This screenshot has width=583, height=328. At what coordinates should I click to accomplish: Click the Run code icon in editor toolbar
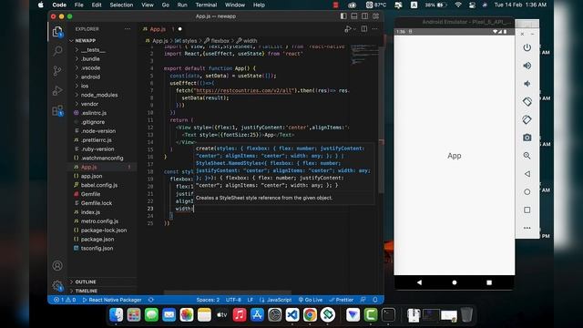click(348, 29)
